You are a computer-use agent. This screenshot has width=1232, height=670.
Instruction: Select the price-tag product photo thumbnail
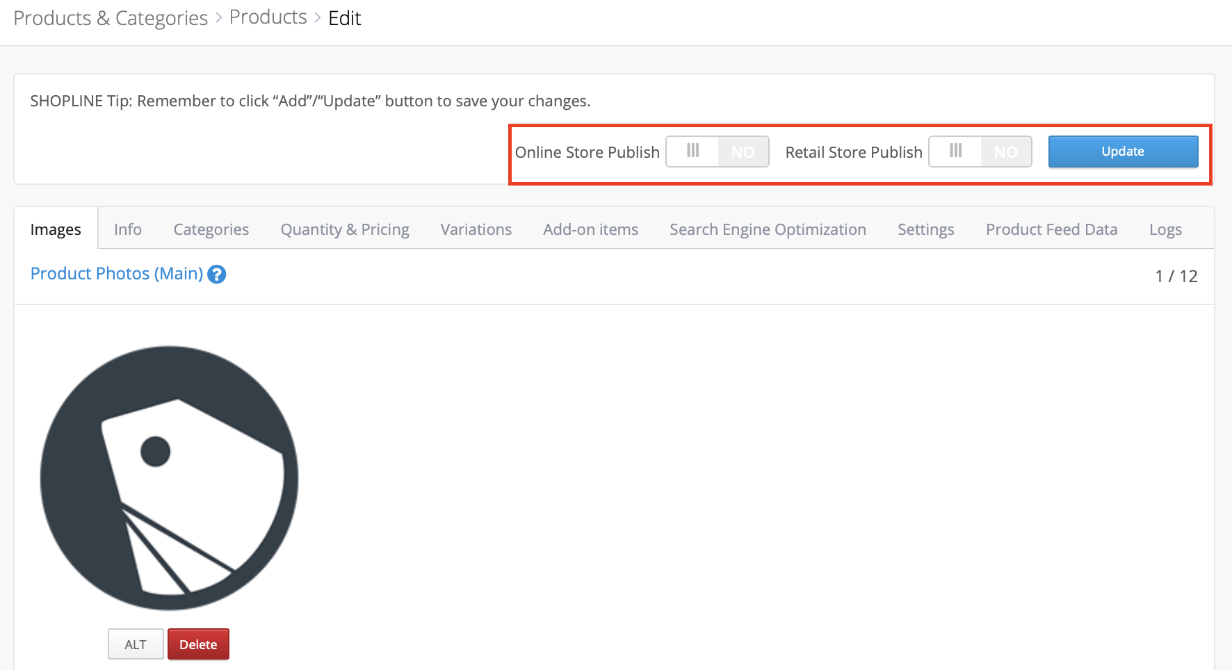169,478
